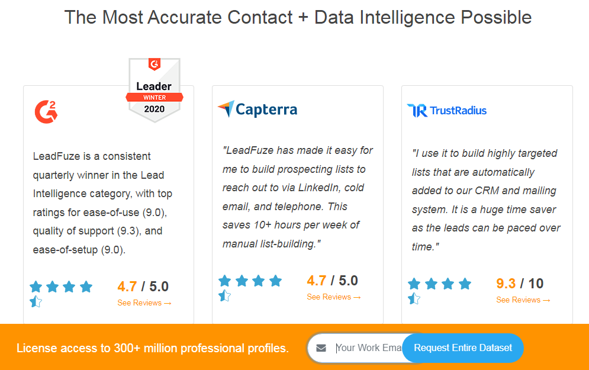Click the Capterra testimonial quote text
Screen dimensions: 589x370
[x=297, y=197]
